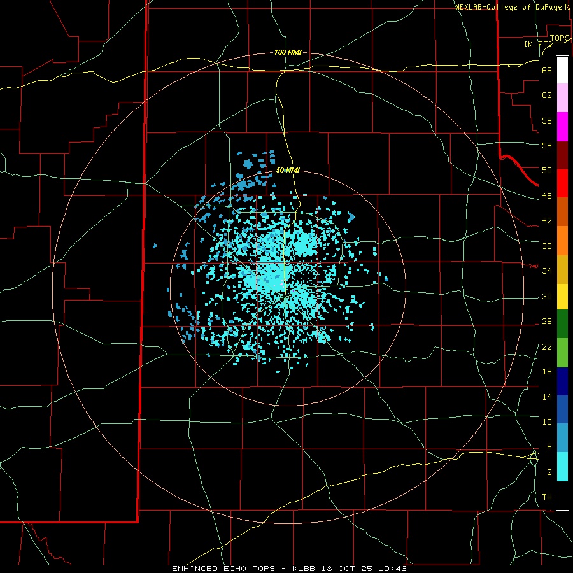Click the NEXLAB-College of DuPage credit text
This screenshot has height=573, width=573.
click(508, 7)
